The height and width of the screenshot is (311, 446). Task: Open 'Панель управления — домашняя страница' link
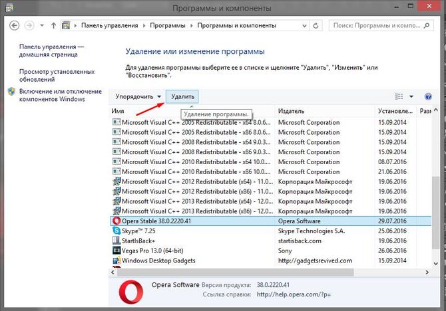click(51, 51)
